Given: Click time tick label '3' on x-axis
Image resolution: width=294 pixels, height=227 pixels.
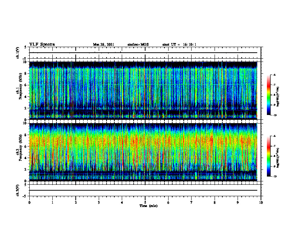Looking at the screenshot, I should [99, 203].
